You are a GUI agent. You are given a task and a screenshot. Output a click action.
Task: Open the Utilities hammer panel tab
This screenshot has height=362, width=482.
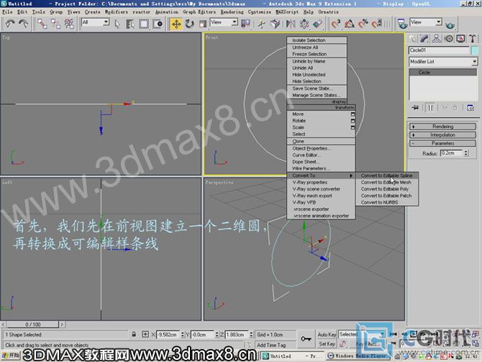pos(473,39)
